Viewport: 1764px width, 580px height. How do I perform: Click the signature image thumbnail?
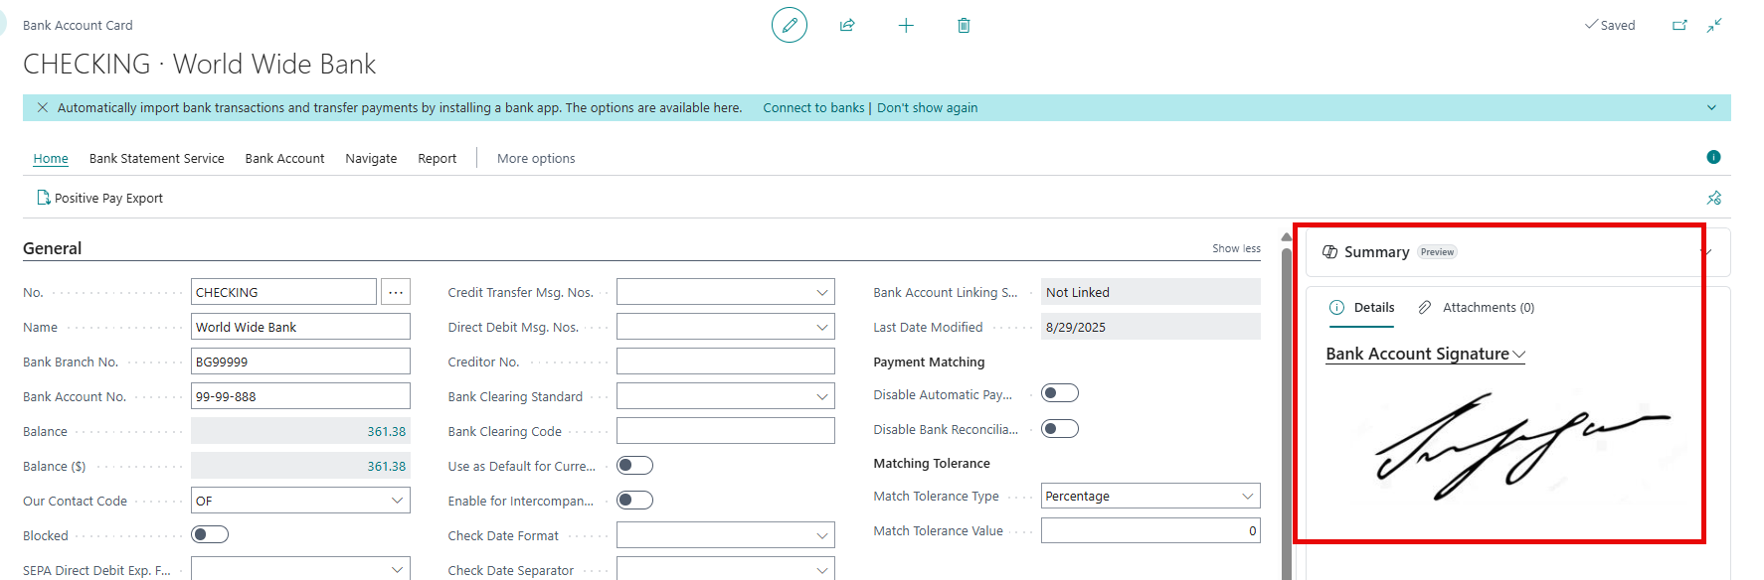(1522, 445)
